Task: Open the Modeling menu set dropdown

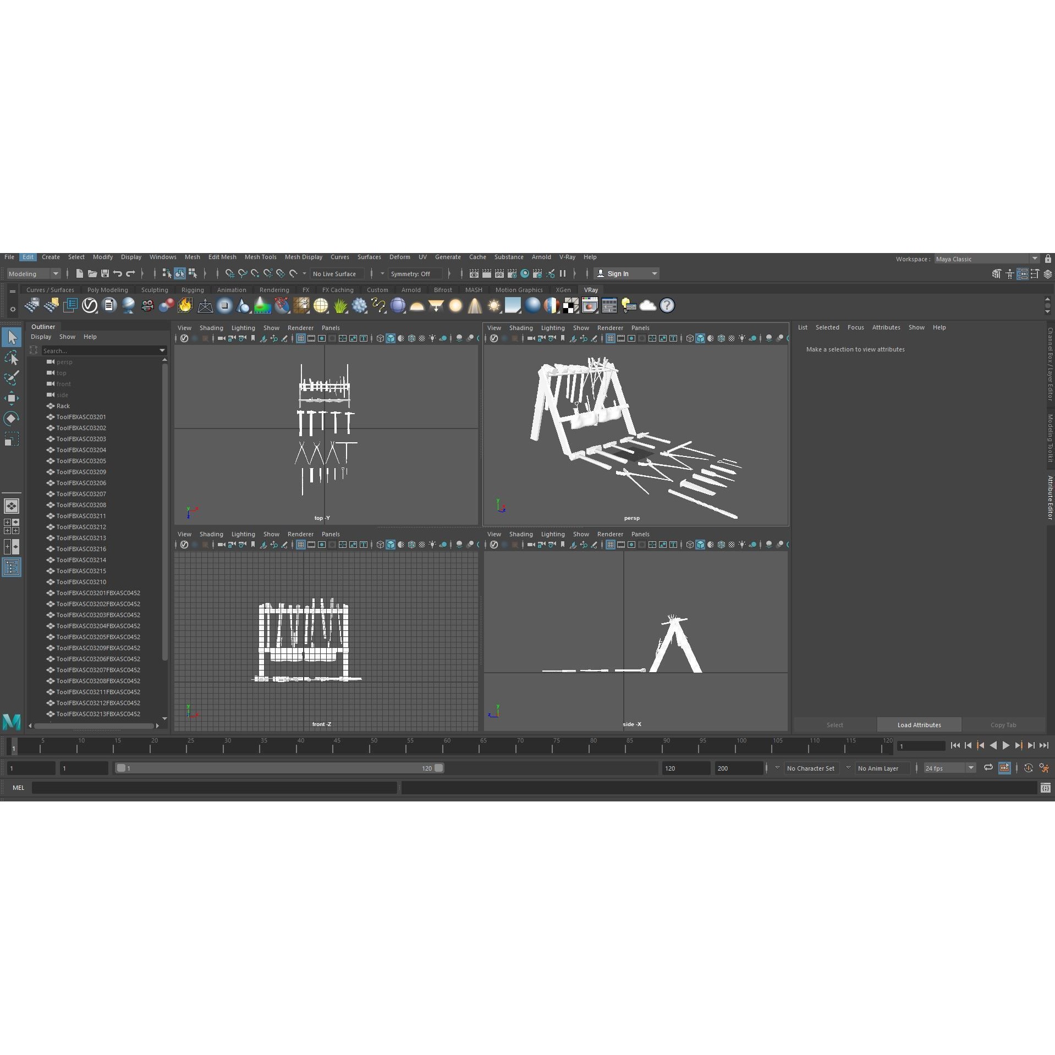Action: click(33, 273)
